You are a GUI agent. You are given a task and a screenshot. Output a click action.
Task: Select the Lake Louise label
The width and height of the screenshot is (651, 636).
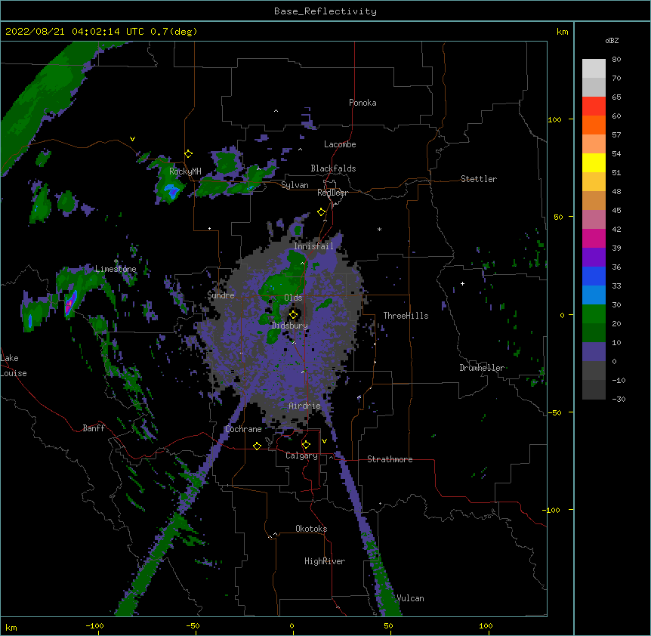pyautogui.click(x=14, y=366)
